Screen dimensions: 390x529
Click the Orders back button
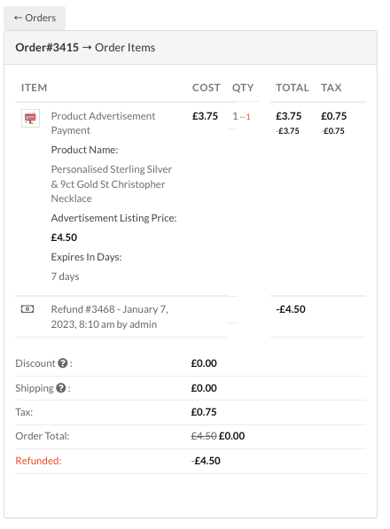(x=35, y=18)
